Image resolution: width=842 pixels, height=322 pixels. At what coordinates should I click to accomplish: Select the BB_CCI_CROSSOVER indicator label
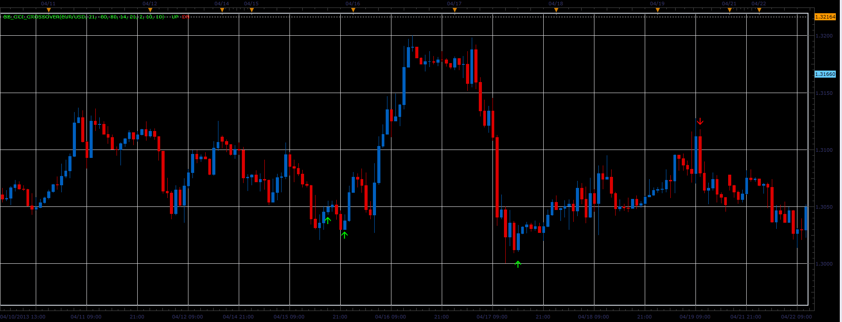tap(84, 17)
